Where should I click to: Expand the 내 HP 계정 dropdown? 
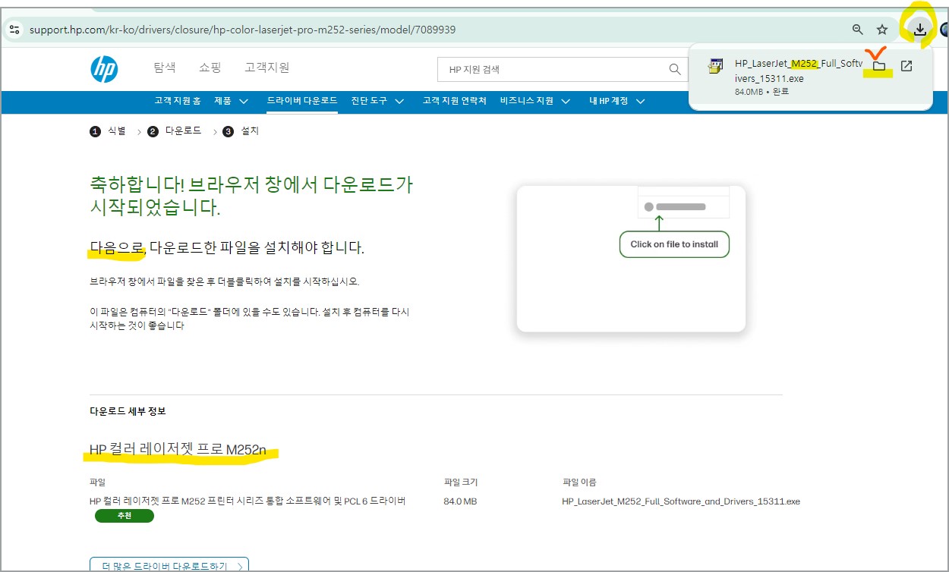[617, 101]
